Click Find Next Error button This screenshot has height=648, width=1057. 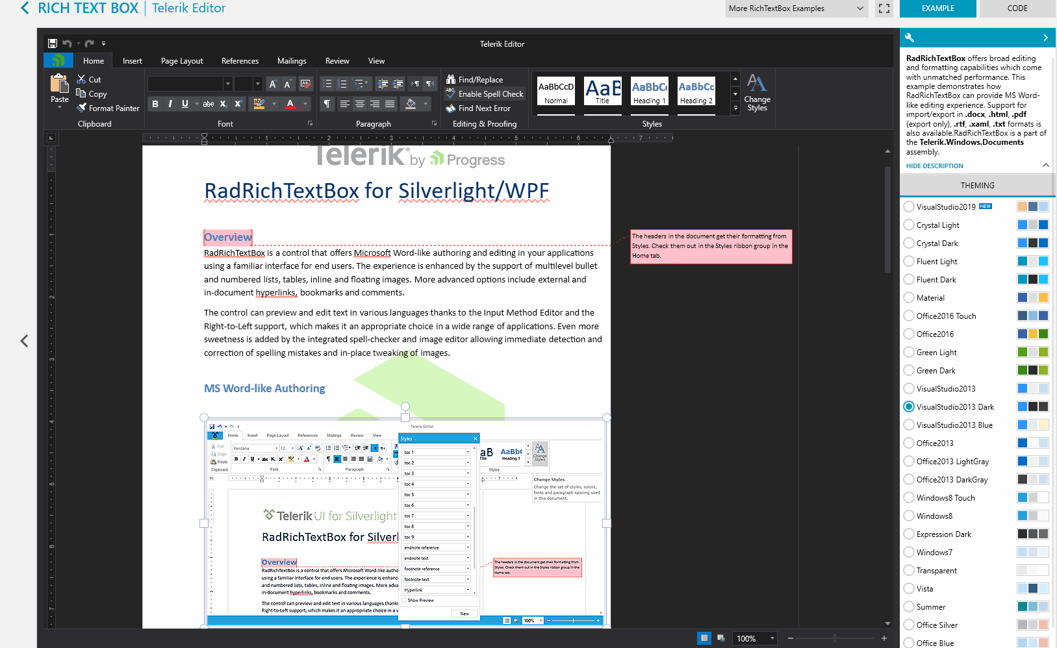pos(478,108)
